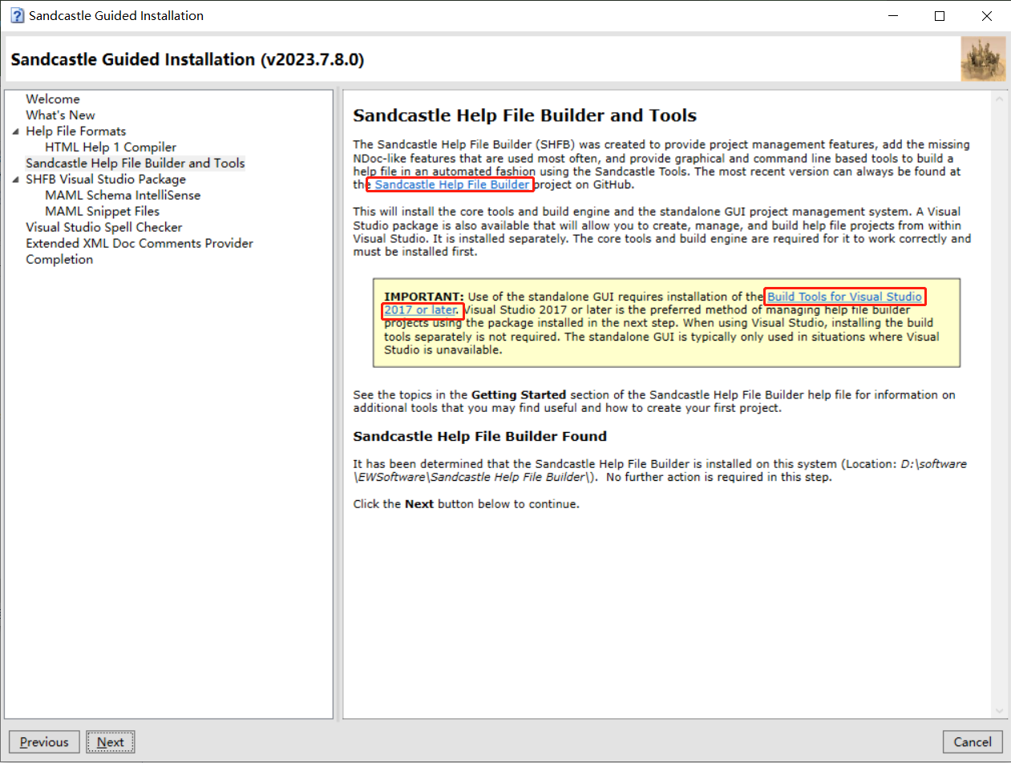Click 'Sandcastle Guided Installation (v2023.7.8.0)' header title
Viewport: 1011px width, 763px height.
pos(188,59)
